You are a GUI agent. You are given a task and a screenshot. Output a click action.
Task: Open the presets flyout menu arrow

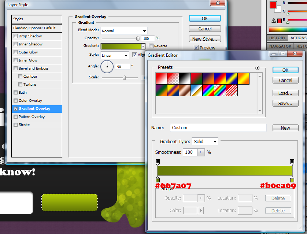[x=257, y=68]
